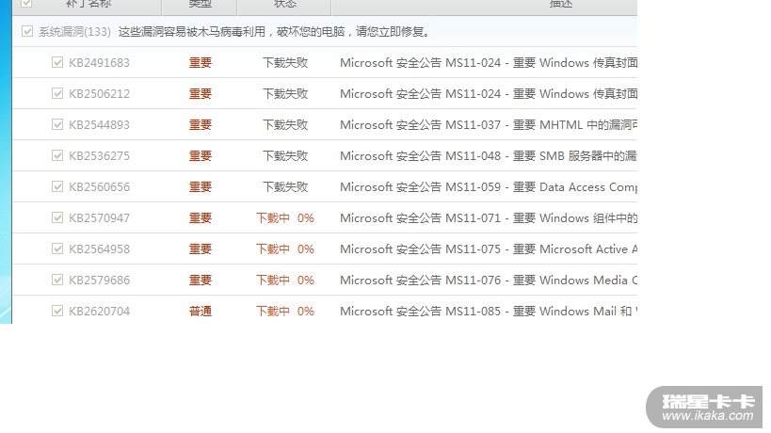Screen dimensions: 771x433
Task: Uncheck the KB2536275 patch checkbox
Action: tap(57, 155)
